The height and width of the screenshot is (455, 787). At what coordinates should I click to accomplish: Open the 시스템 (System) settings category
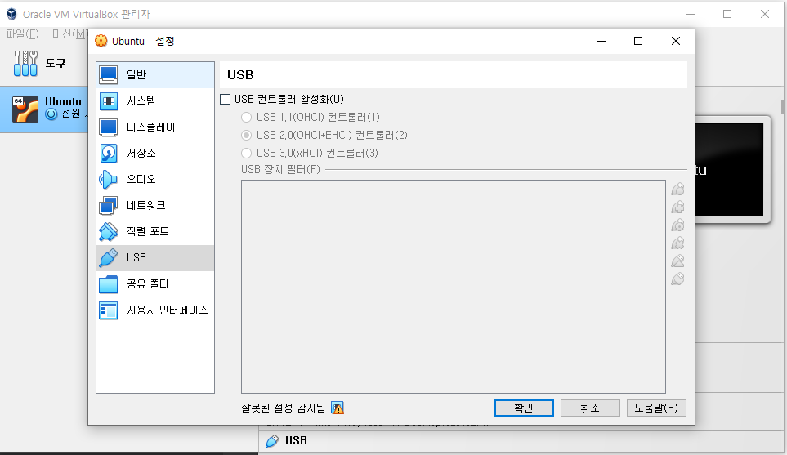pos(155,100)
